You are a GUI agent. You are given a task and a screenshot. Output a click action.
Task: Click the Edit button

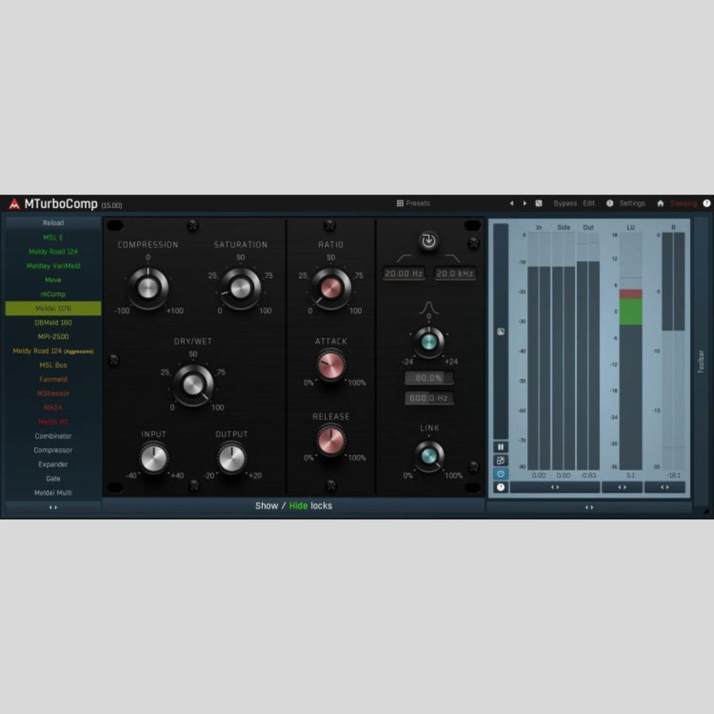click(588, 203)
